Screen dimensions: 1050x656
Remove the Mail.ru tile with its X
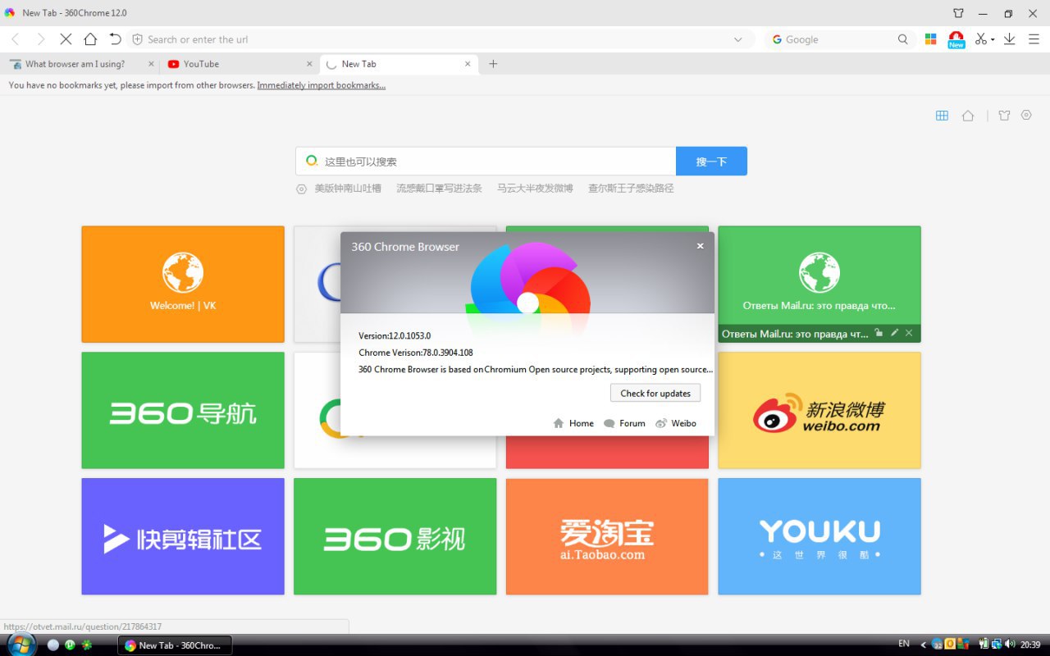click(909, 333)
